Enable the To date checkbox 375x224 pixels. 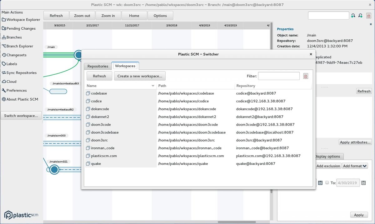click(327, 182)
